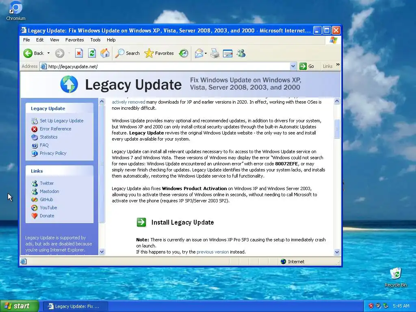Viewport: 416px width, 312px height.
Task: Click the Privacy Policy info icon
Action: [35, 153]
